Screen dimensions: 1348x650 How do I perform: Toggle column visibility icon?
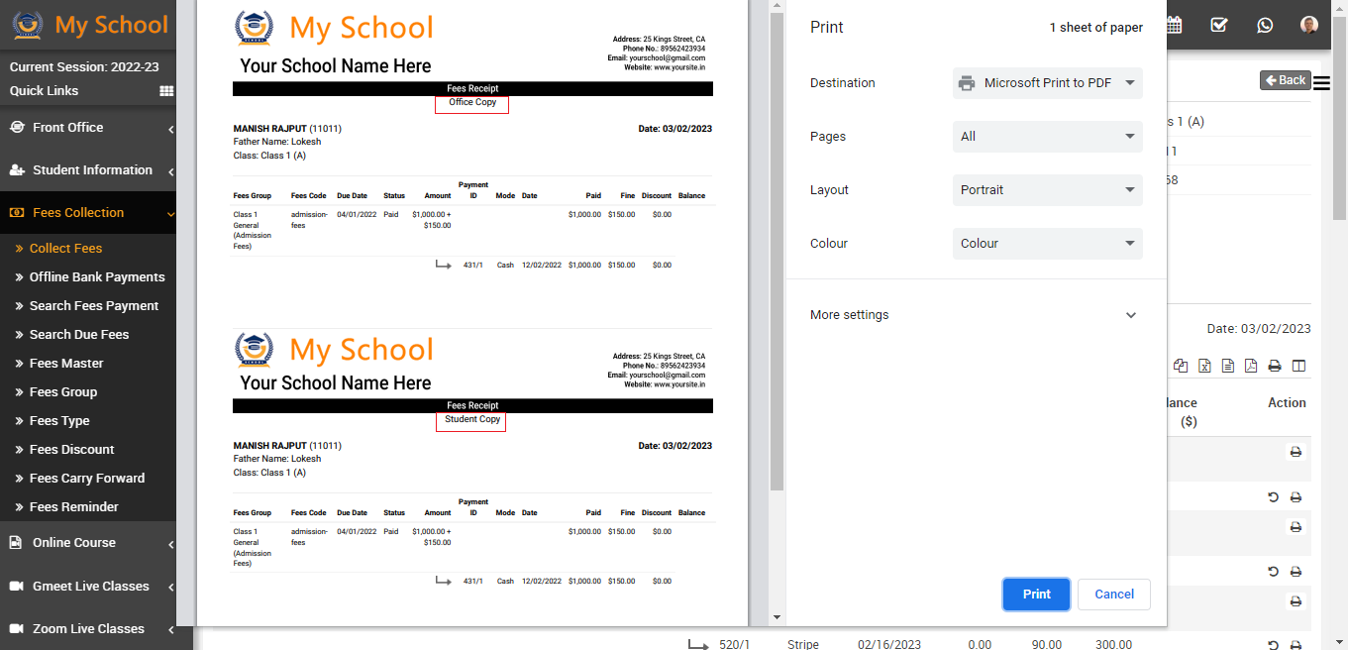pos(1298,367)
